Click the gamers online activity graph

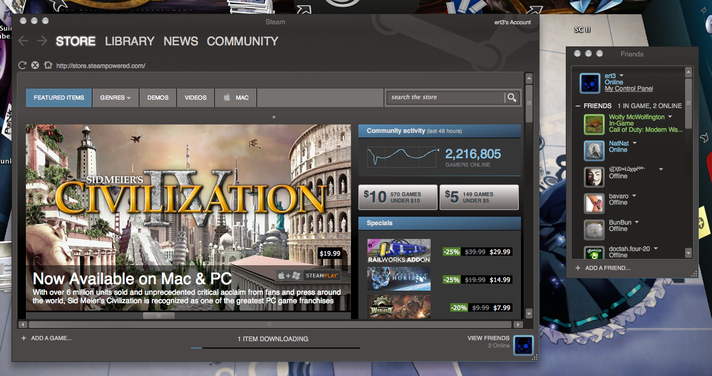coord(403,157)
